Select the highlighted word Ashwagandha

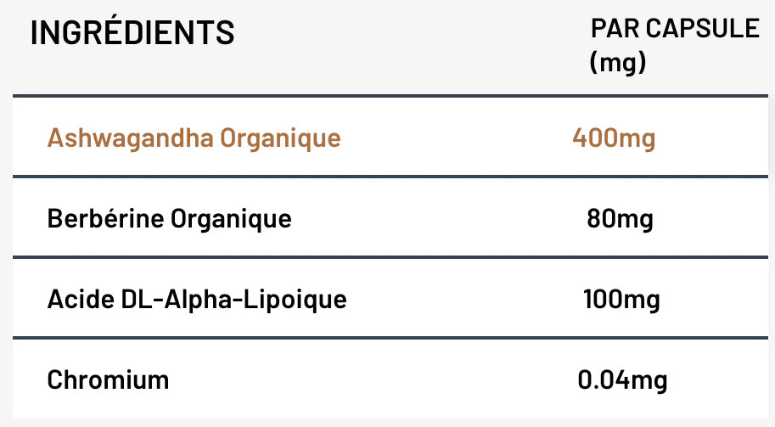(x=130, y=138)
